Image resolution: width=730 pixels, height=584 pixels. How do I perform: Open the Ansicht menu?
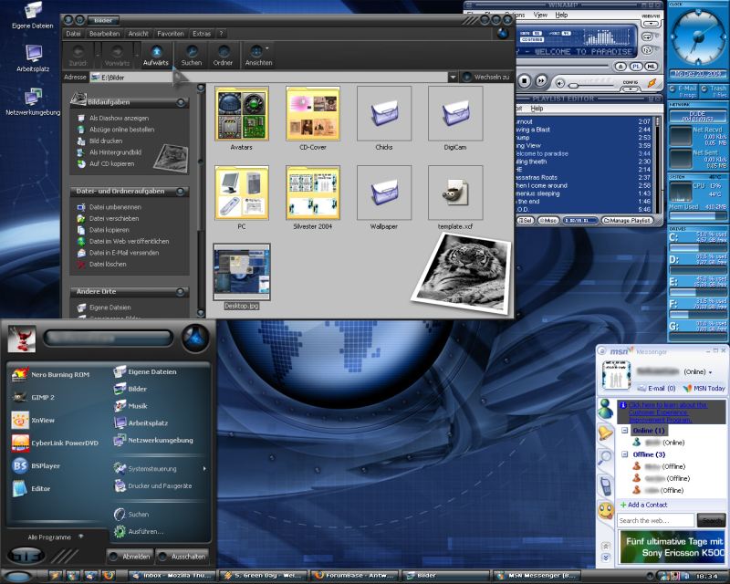(139, 34)
